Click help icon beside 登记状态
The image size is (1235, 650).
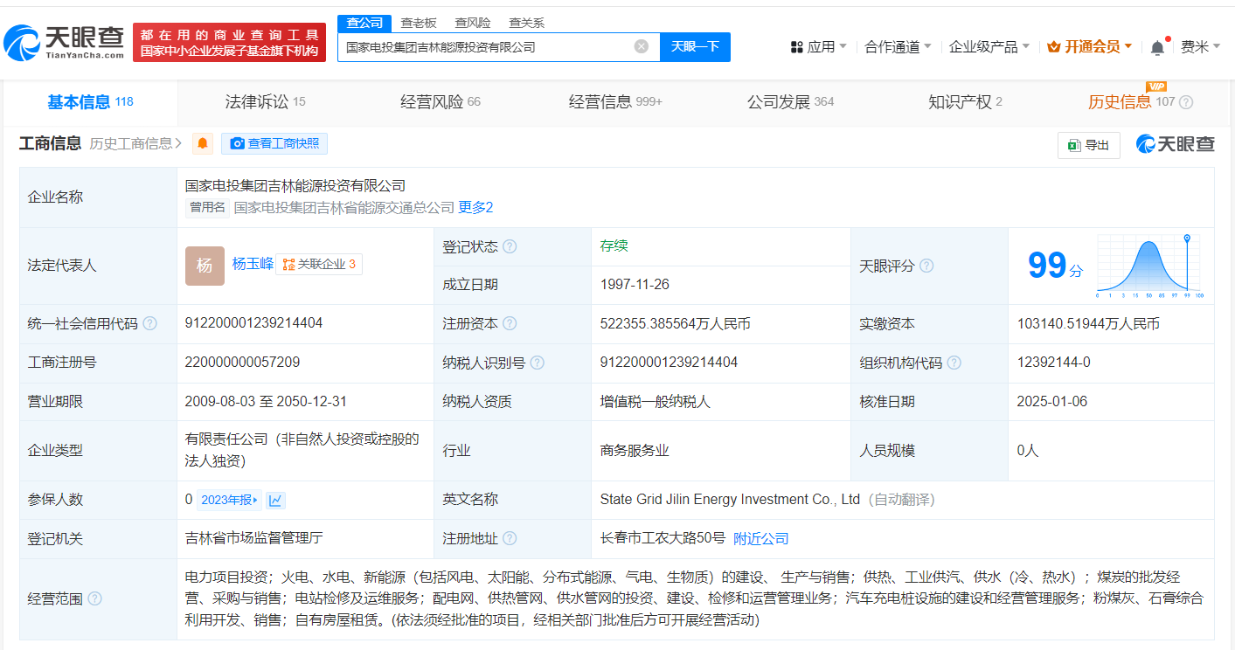click(510, 247)
